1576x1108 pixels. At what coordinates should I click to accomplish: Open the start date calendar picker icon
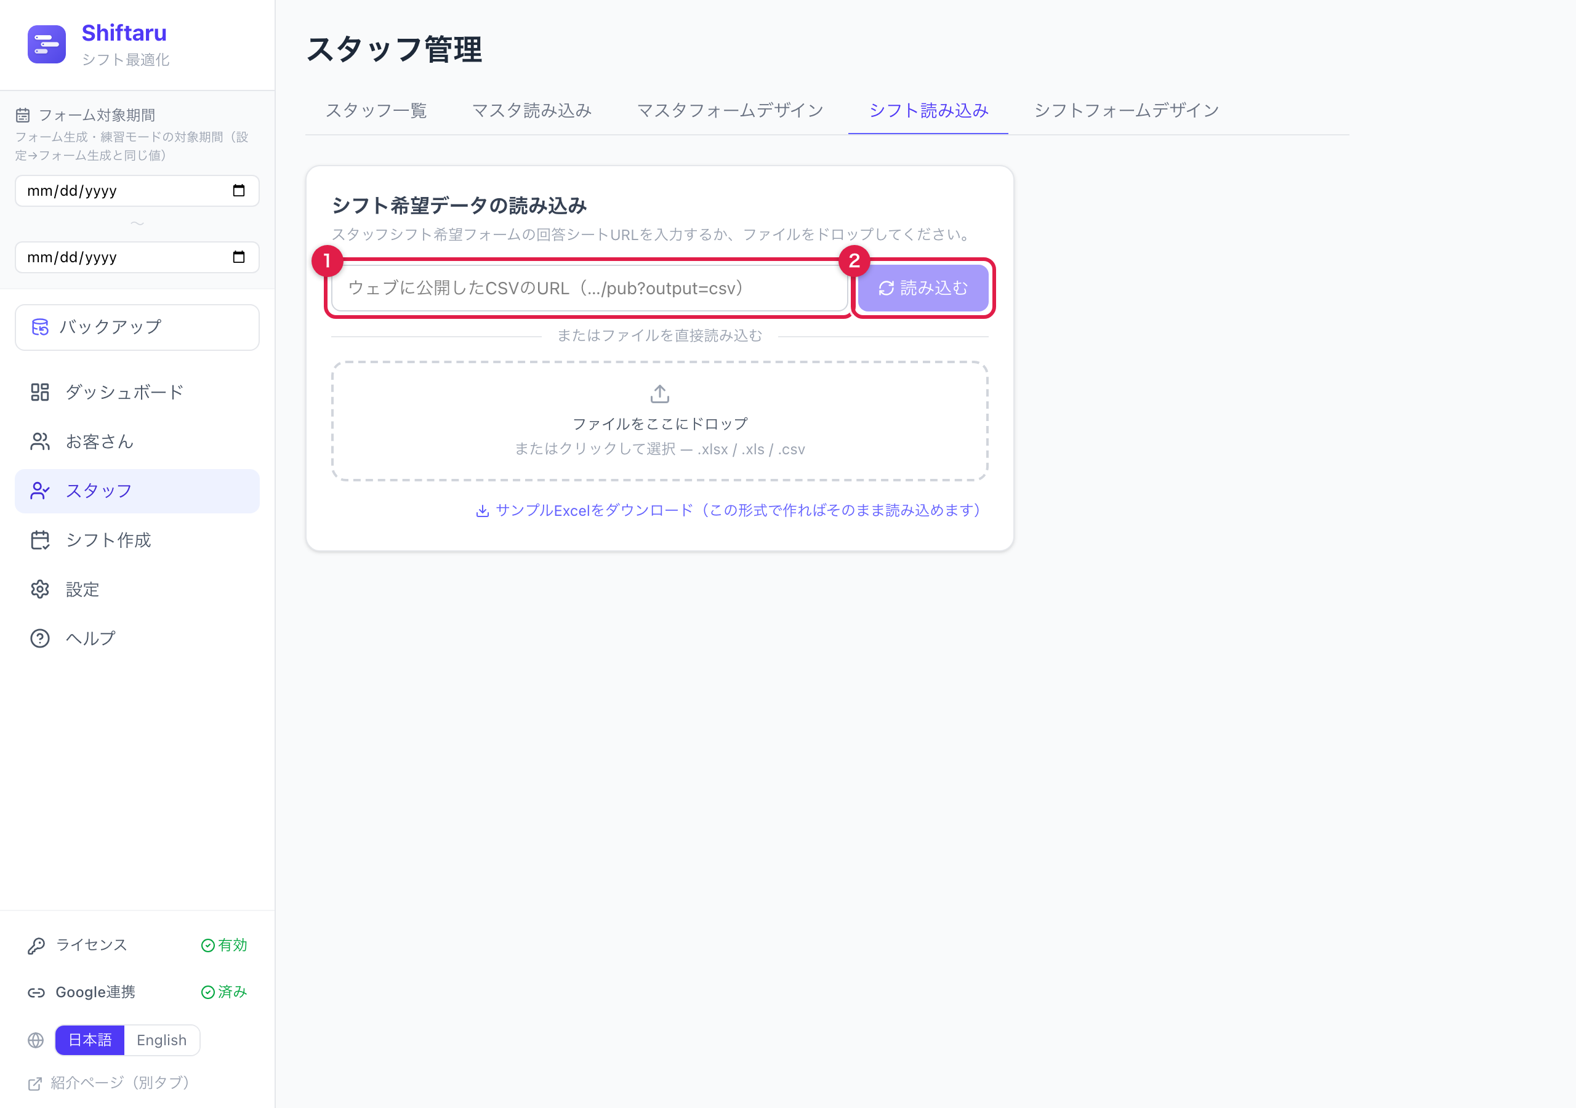click(x=239, y=191)
